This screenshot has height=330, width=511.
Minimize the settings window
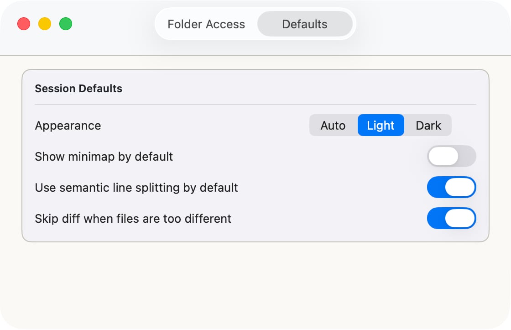coord(44,24)
